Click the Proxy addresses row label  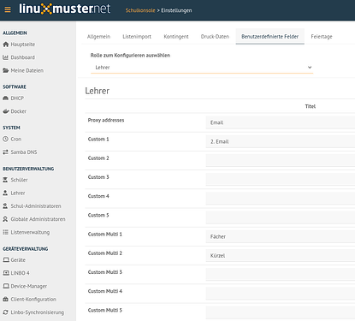tap(106, 120)
